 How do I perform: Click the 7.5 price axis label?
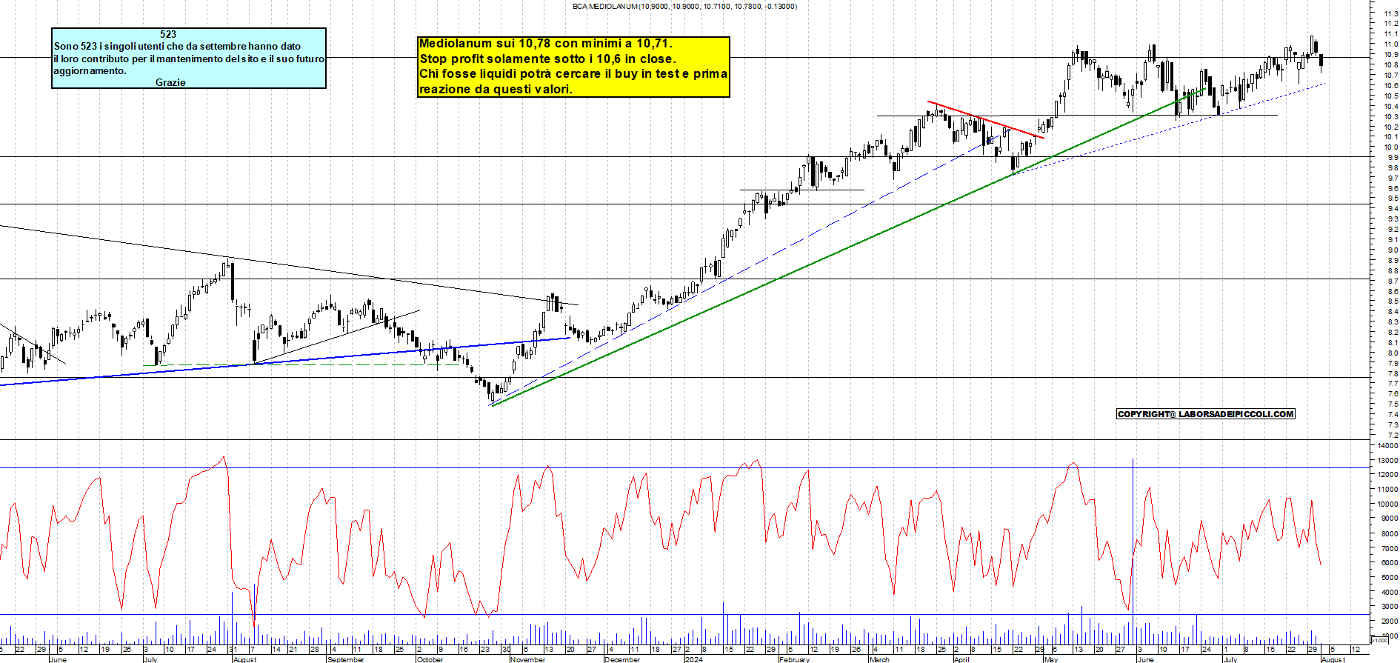(1393, 404)
